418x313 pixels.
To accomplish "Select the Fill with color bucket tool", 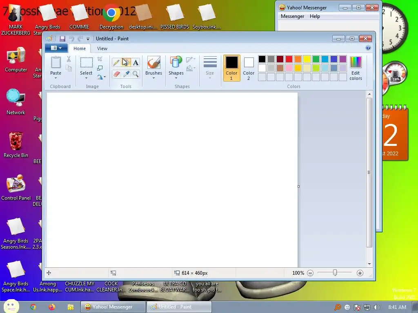I will coord(126,62).
